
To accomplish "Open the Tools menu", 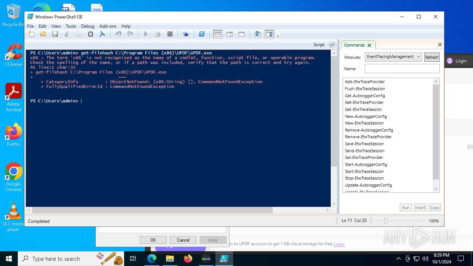I will [x=71, y=26].
